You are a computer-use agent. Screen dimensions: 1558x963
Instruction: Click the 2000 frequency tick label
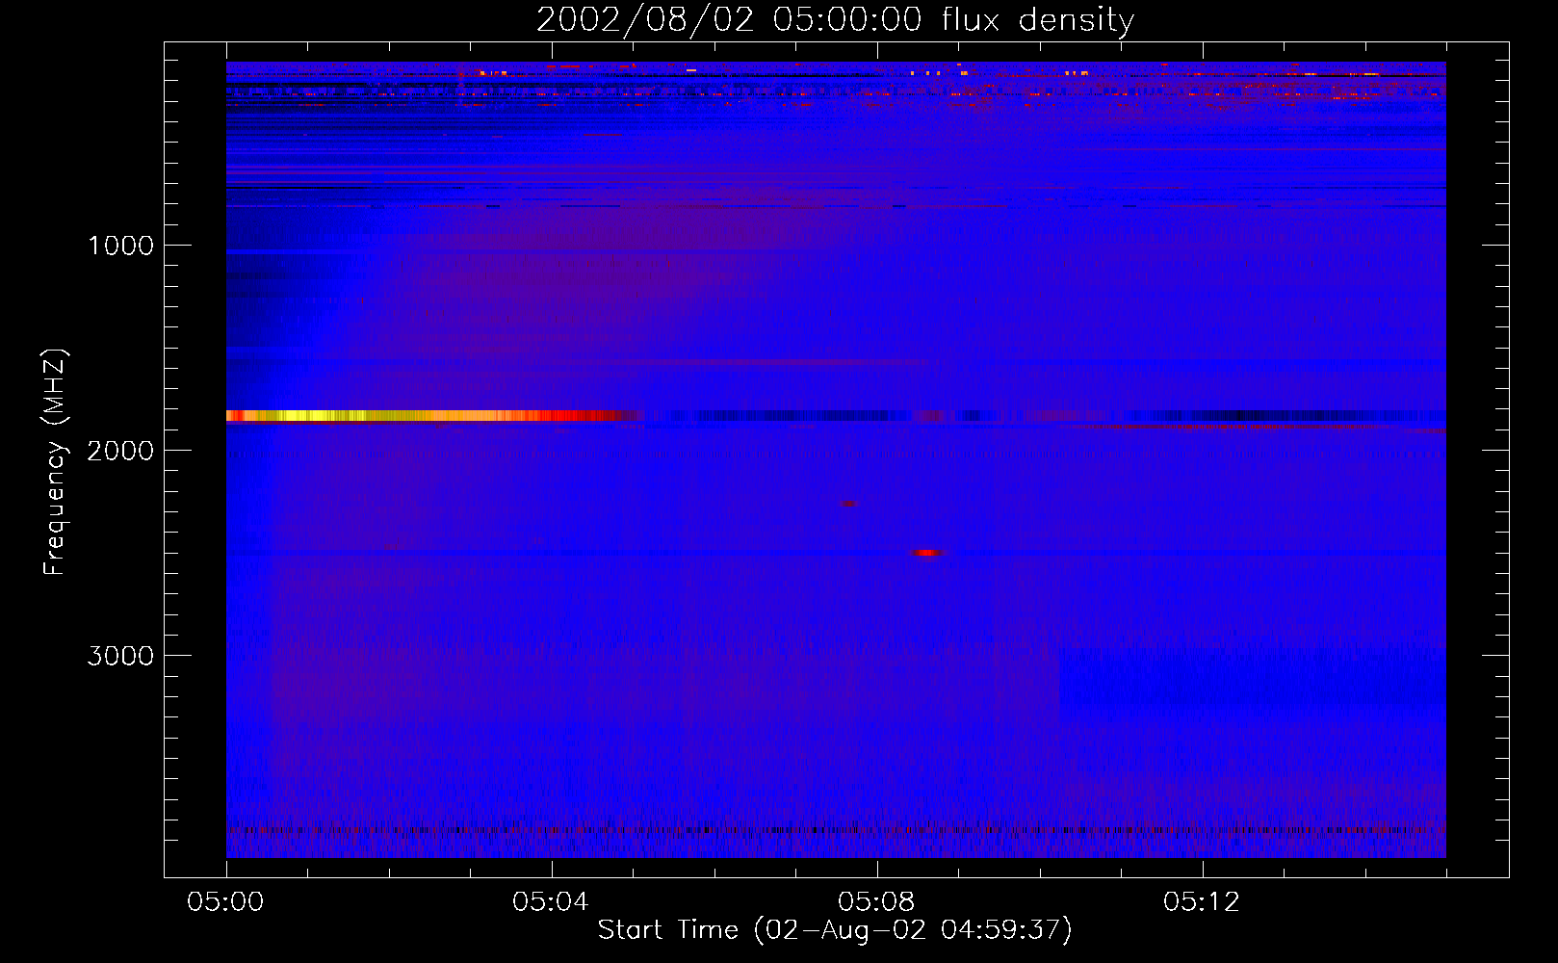pyautogui.click(x=120, y=451)
